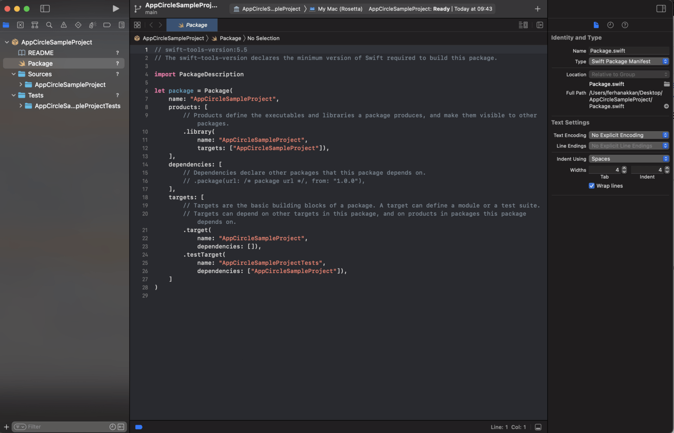
Task: Show the History inspector
Action: click(x=610, y=25)
